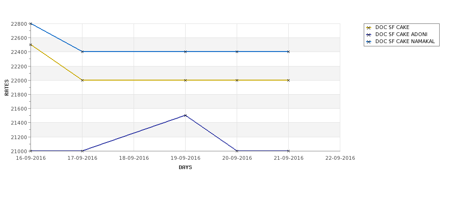Image resolution: width=457 pixels, height=201 pixels.
Task: Click DOC SF CAKE legend label
Action: tap(392, 27)
